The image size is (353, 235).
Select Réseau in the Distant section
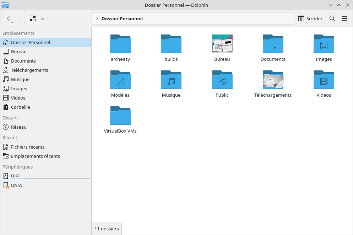click(18, 127)
